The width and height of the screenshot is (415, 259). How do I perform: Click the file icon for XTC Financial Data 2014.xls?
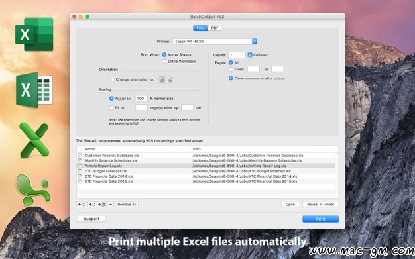[80, 176]
